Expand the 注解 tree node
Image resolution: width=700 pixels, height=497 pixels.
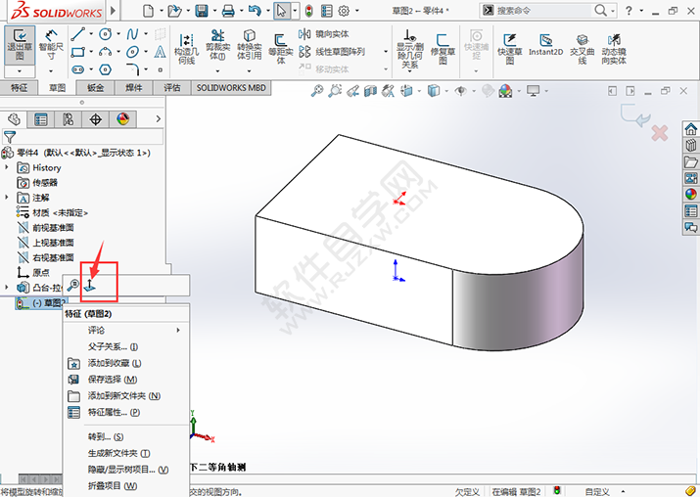[x=7, y=198]
